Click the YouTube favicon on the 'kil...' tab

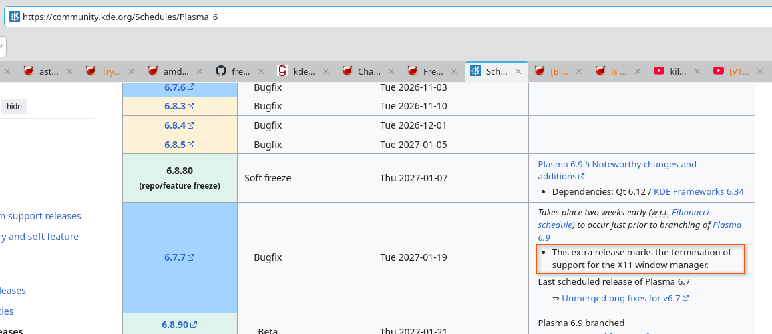click(x=659, y=71)
